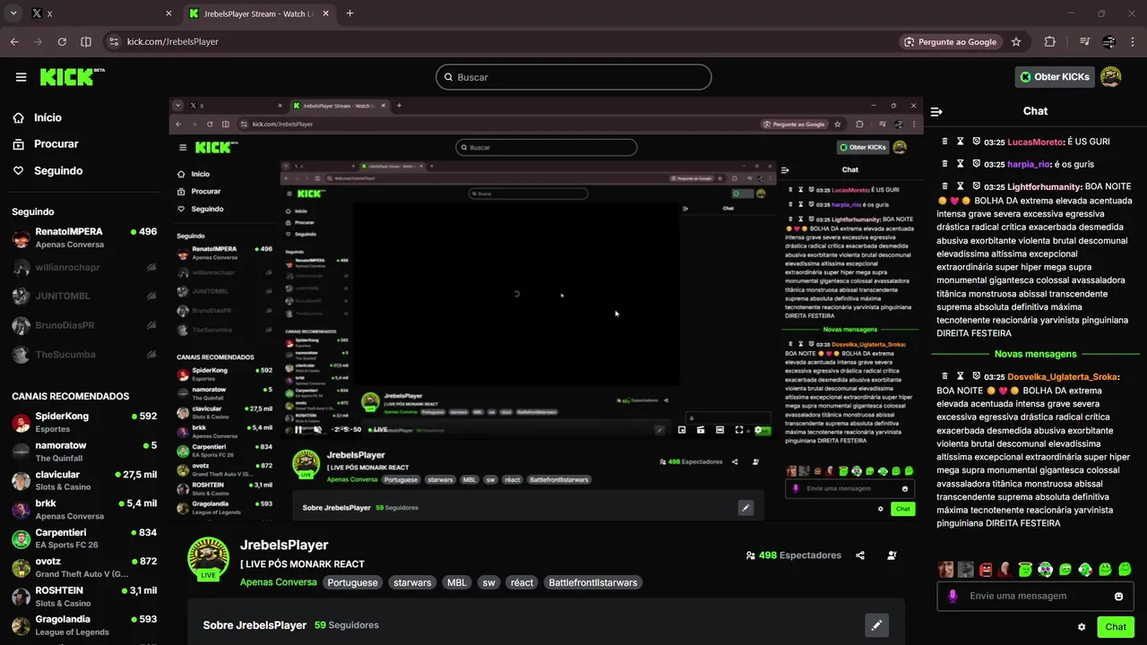Open the ROSHTEIN recommended channel

click(84, 597)
